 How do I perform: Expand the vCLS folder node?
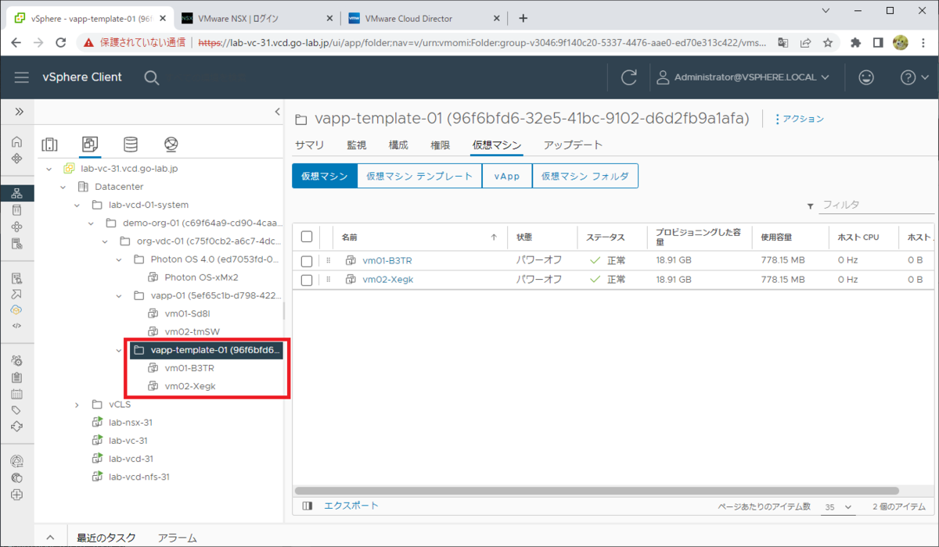[x=77, y=405]
